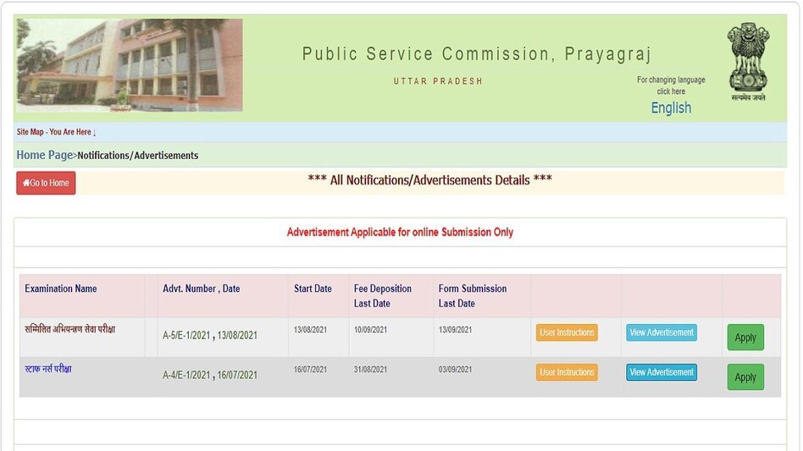Click the Examination Name column header
Screen dimensions: 803x451
pyautogui.click(x=61, y=289)
